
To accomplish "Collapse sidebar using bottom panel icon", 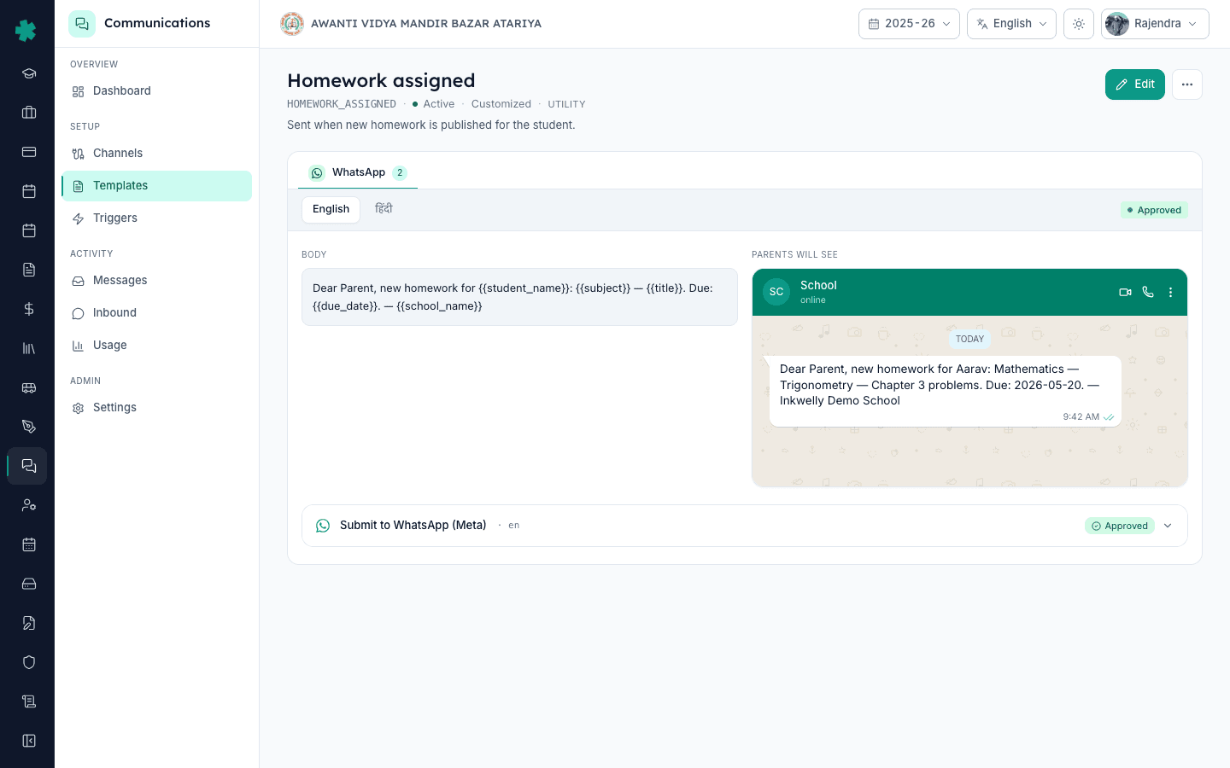I will [29, 741].
